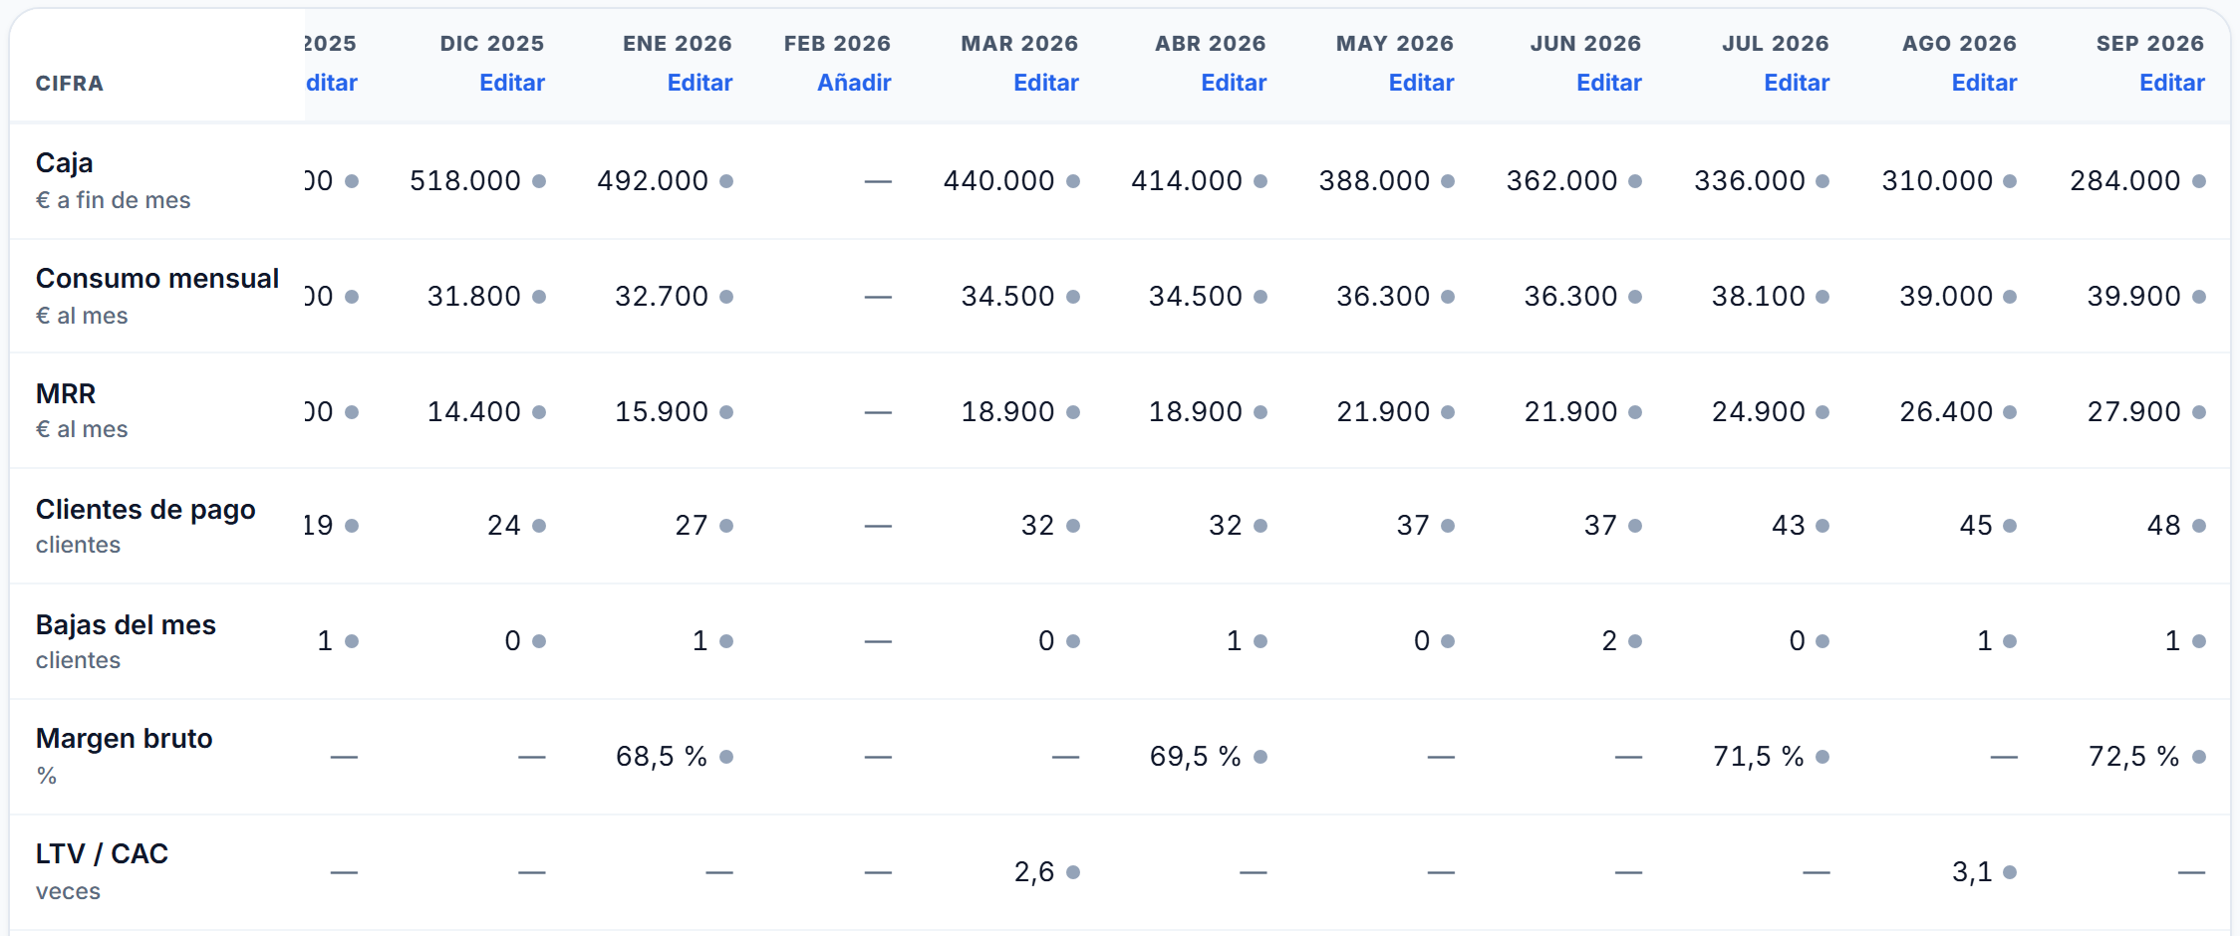
Task: Select the Caja value 440.000
Action: [998, 181]
